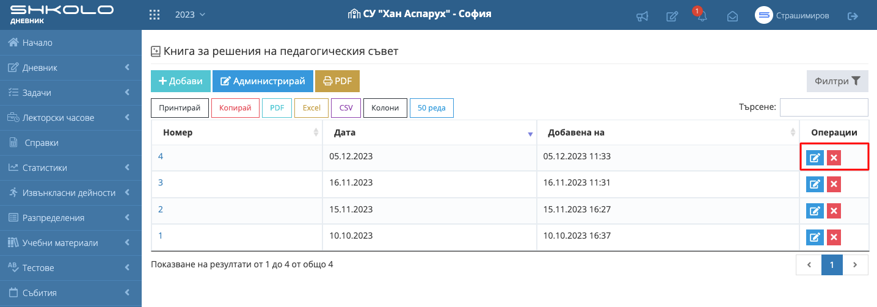Click the Добави button

pyautogui.click(x=180, y=81)
